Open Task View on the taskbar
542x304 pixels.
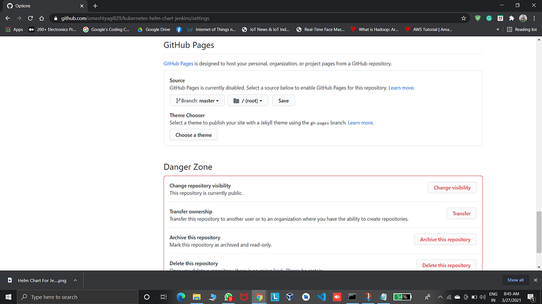click(164, 297)
